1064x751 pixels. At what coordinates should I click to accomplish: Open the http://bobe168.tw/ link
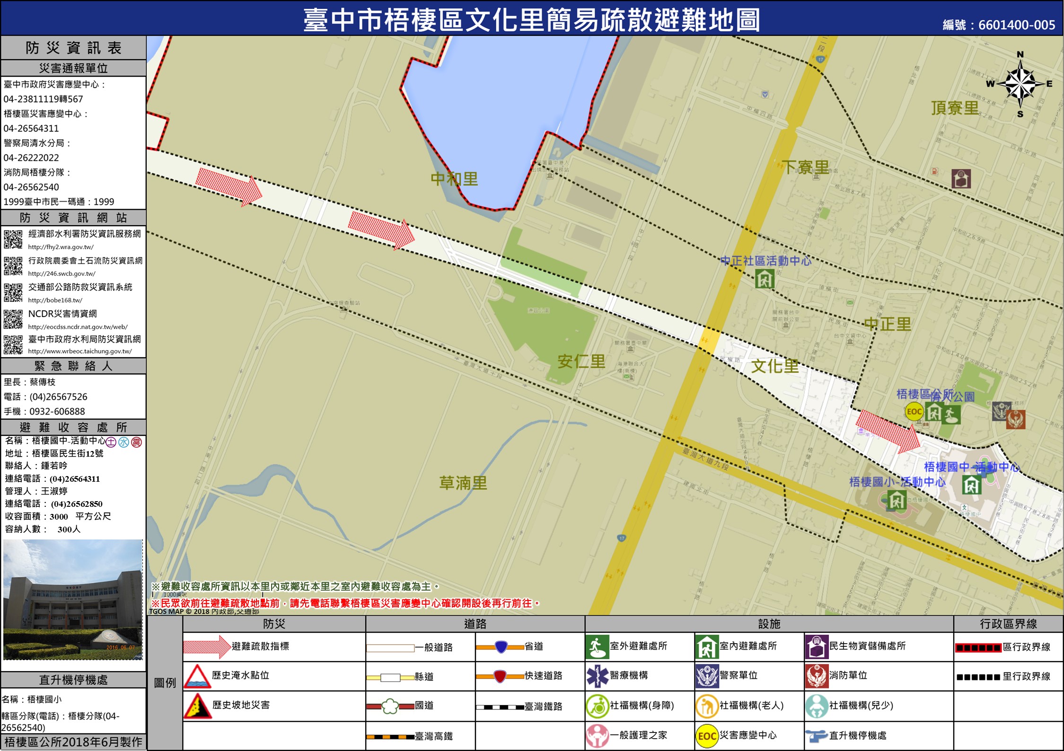55,300
